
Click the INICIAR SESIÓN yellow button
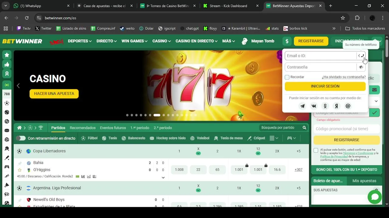coord(325,86)
